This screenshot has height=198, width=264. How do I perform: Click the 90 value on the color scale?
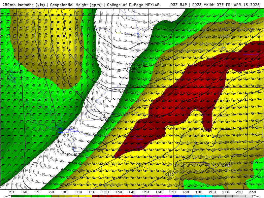click(65, 192)
